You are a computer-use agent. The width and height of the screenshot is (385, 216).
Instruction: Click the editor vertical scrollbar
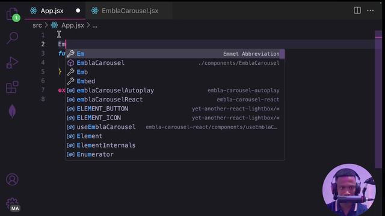point(378,99)
